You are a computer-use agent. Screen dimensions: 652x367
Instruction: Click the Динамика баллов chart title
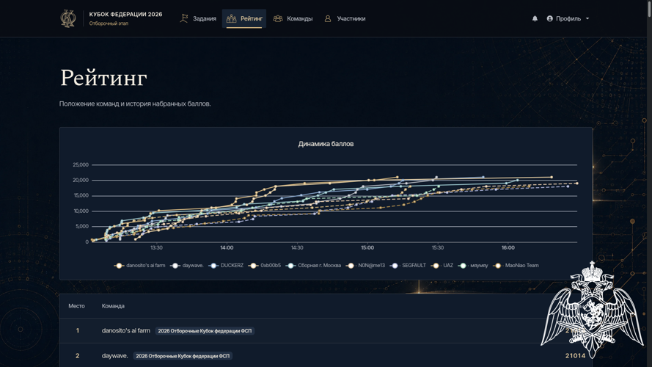pyautogui.click(x=326, y=144)
